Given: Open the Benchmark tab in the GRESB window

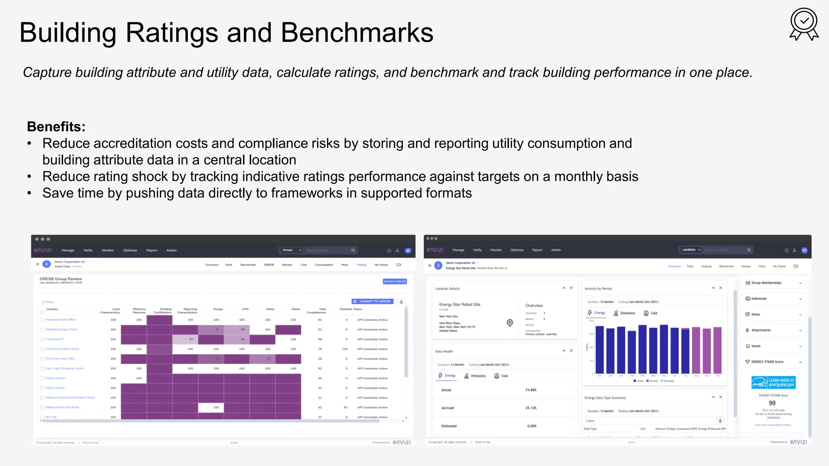Looking at the screenshot, I should pos(248,265).
